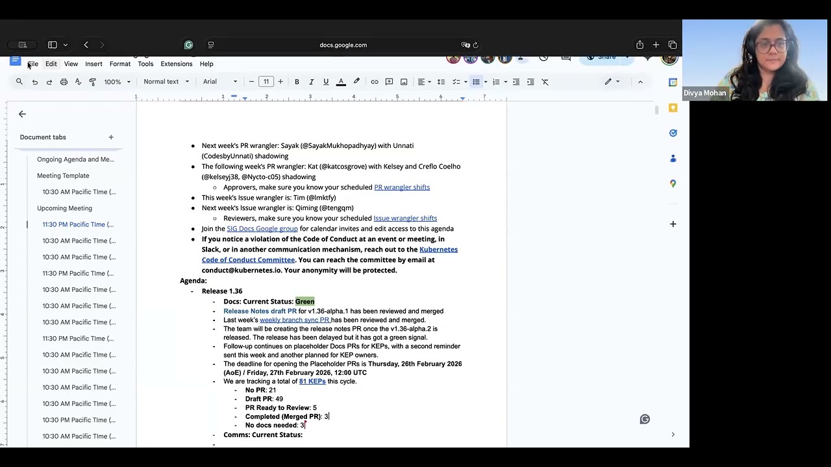Insert a link from the toolbar
831x467 pixels.
(375, 82)
